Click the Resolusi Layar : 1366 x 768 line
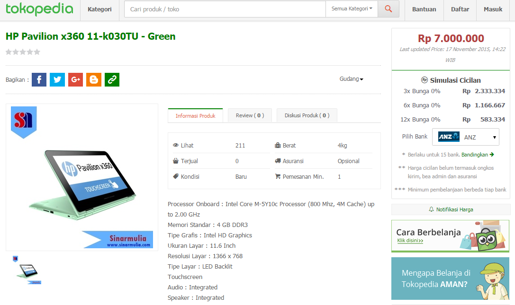This screenshot has width=515, height=305. pos(205,256)
